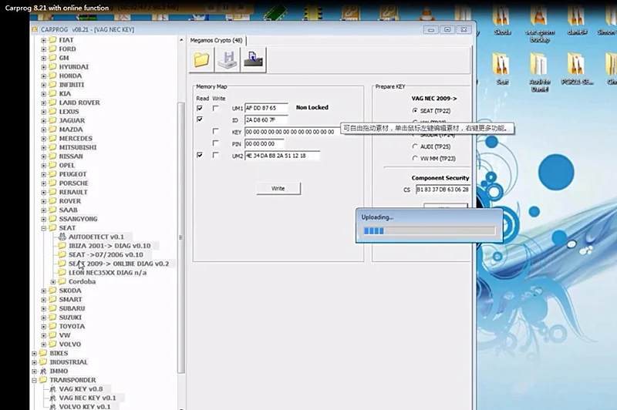Switch to the Megamos Crypto (48) tab
The height and width of the screenshot is (410, 617).
(x=217, y=41)
